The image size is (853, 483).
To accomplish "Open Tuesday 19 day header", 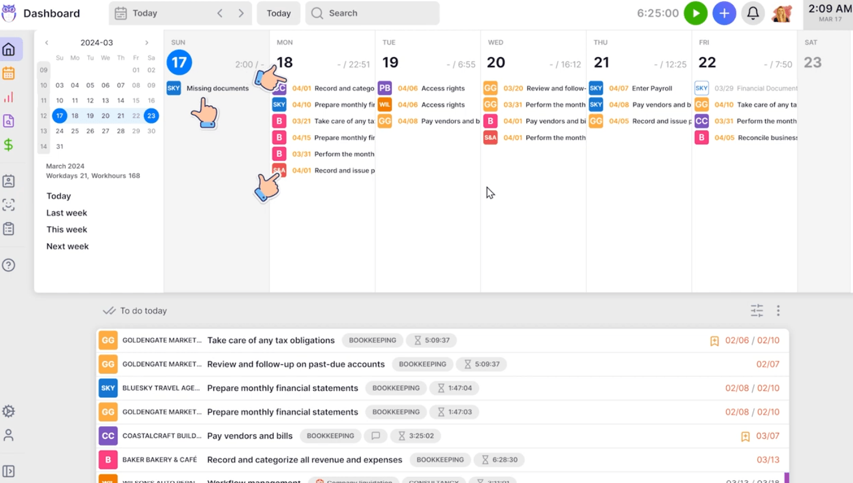I will 390,62.
